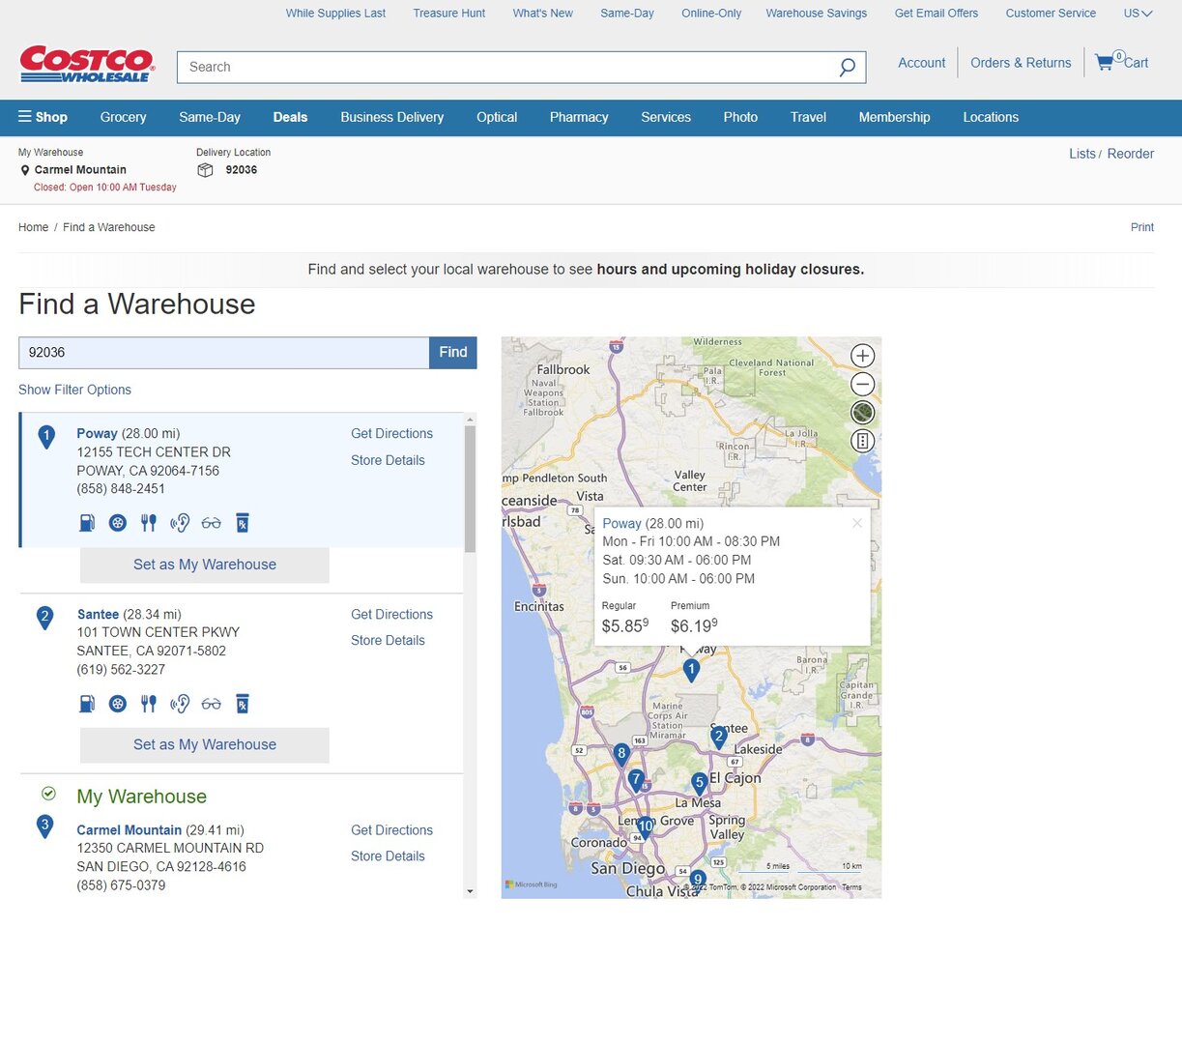The image size is (1182, 1044).
Task: Open the Shop hamburger menu
Action: 43,117
